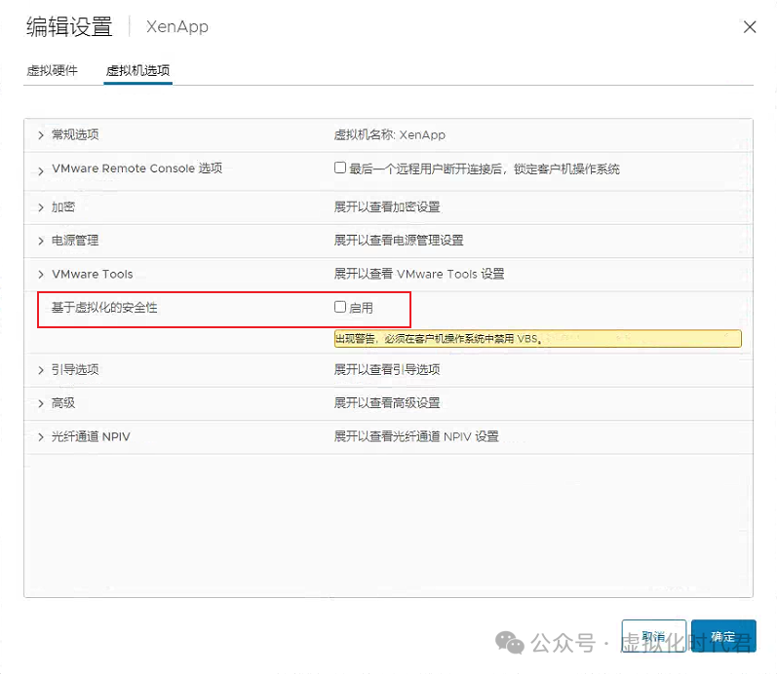Viewport: 777px width, 674px height.
Task: Expand the 高级 section
Action: [x=41, y=403]
